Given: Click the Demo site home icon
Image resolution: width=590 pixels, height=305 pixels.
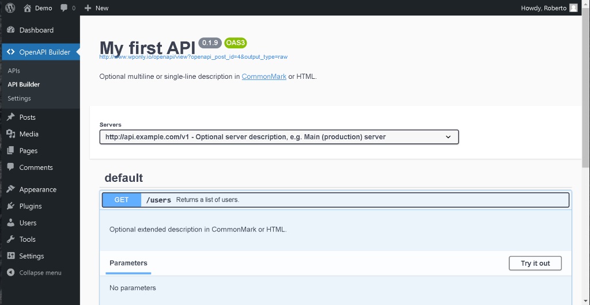Looking at the screenshot, I should [27, 8].
